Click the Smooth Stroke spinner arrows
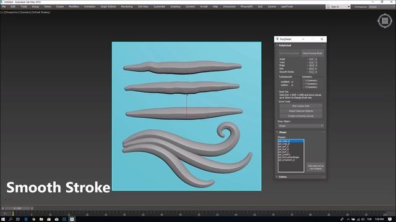Viewport: 396px width, 222px height. point(316,72)
